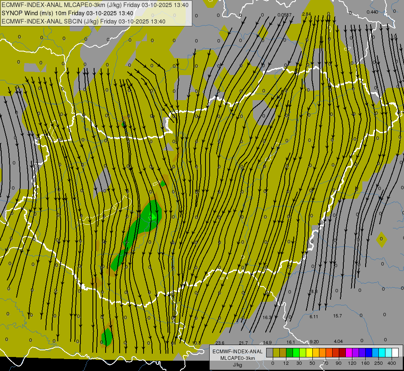Viewport: 404px width, 371px height.
Task: Click the SBCIN header line at top
Action: pyautogui.click(x=83, y=21)
